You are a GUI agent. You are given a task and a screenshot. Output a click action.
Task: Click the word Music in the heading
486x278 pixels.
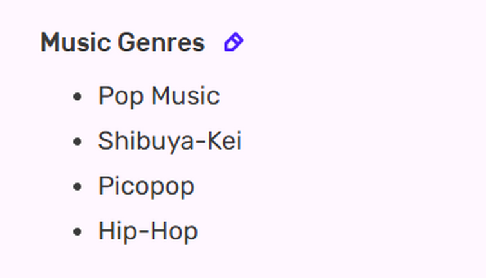[x=76, y=42]
